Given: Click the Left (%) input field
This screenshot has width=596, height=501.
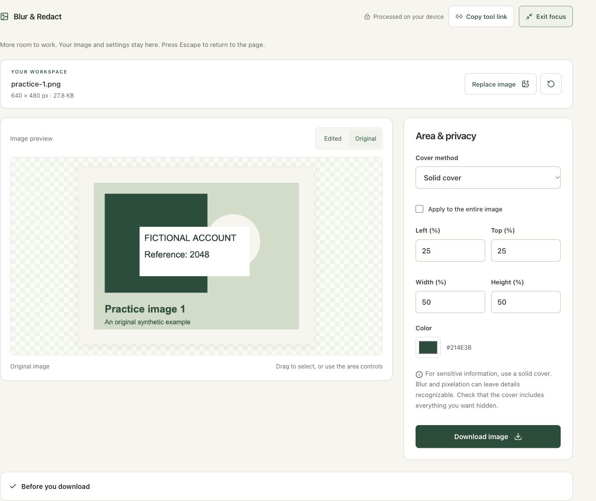Looking at the screenshot, I should [450, 250].
